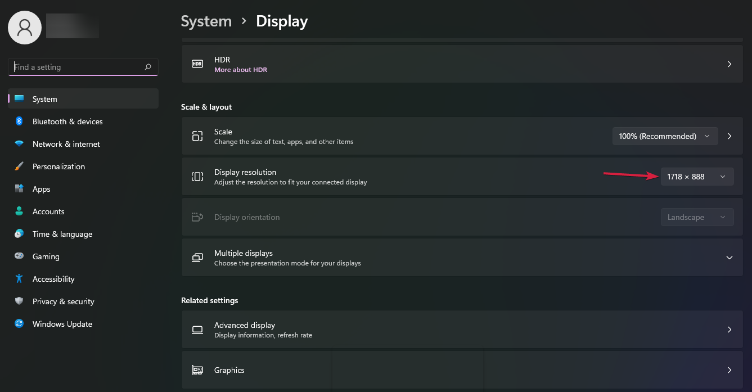Viewport: 752px width, 392px height.
Task: Click the Gaming controller icon
Action: pyautogui.click(x=19, y=256)
